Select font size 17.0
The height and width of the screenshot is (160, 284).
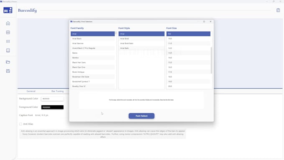coord(188,72)
